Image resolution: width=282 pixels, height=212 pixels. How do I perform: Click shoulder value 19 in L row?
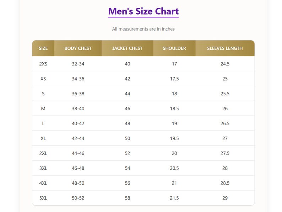(174, 123)
